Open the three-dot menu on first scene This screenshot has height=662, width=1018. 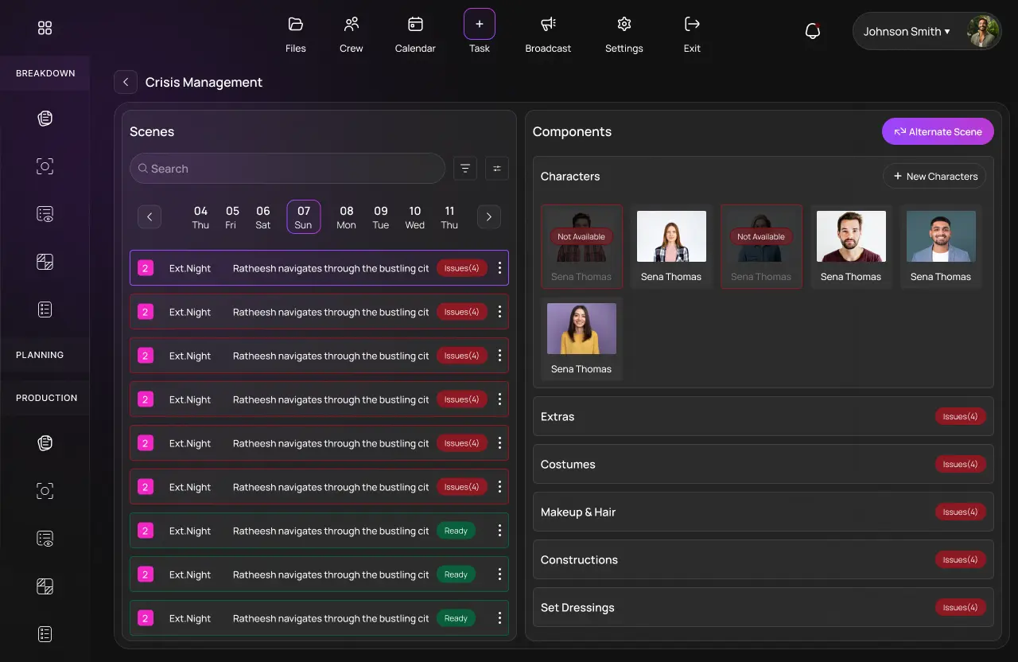click(x=499, y=267)
